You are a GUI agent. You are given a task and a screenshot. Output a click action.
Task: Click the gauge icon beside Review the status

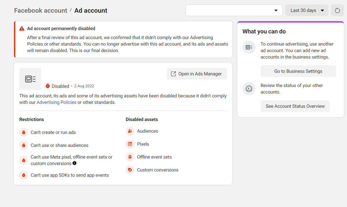249,89
